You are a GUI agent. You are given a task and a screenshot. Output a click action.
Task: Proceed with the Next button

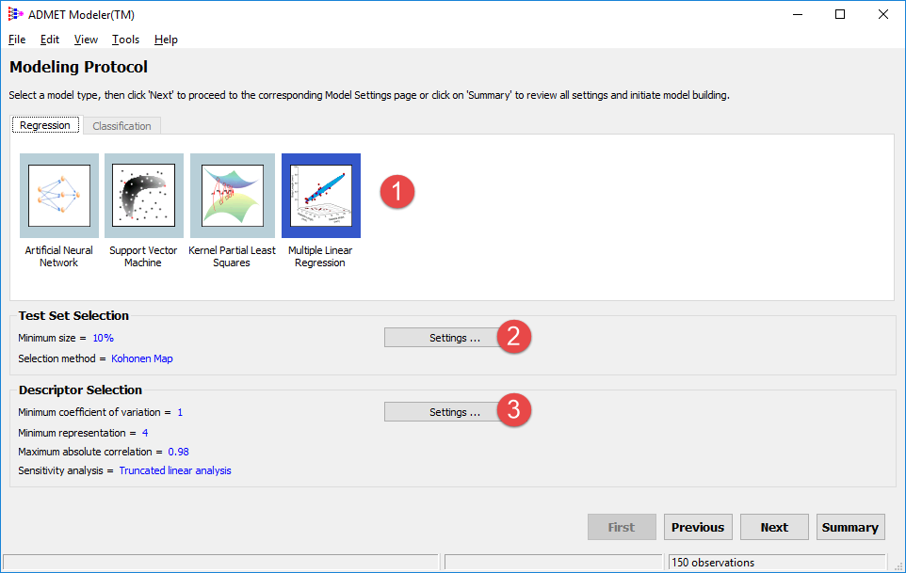pyautogui.click(x=774, y=527)
